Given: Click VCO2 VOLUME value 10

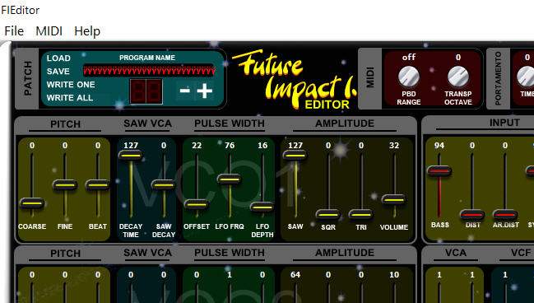Looking at the screenshot, I should click(x=394, y=275).
